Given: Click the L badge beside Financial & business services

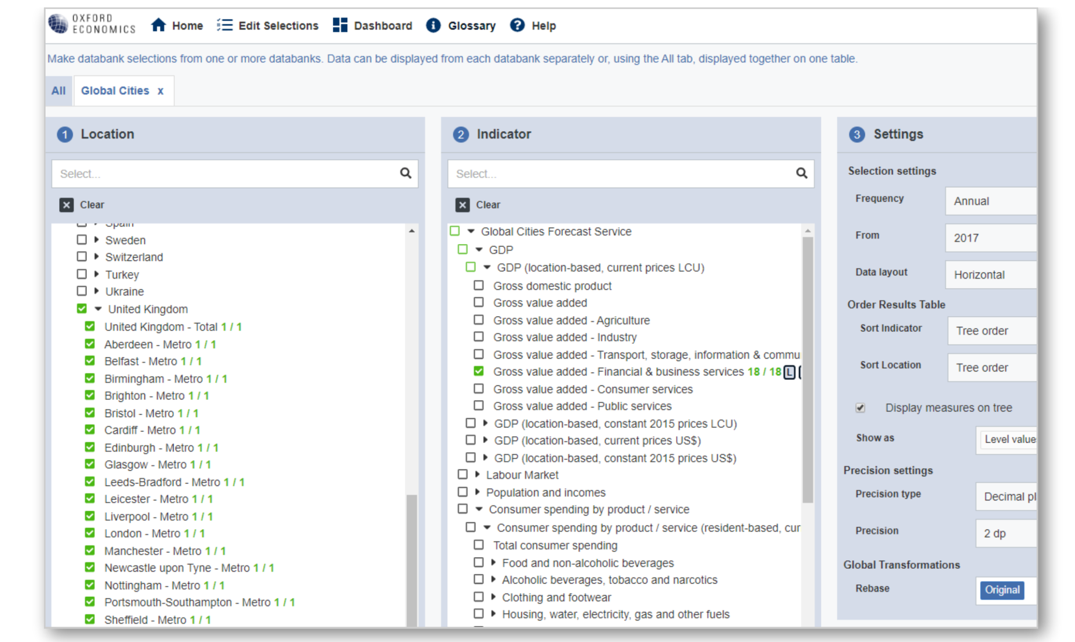Looking at the screenshot, I should pos(789,372).
